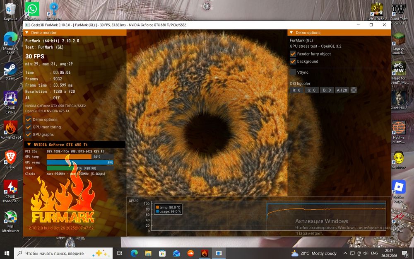
Task: Switch the ENG input language indicator
Action: 374,253
